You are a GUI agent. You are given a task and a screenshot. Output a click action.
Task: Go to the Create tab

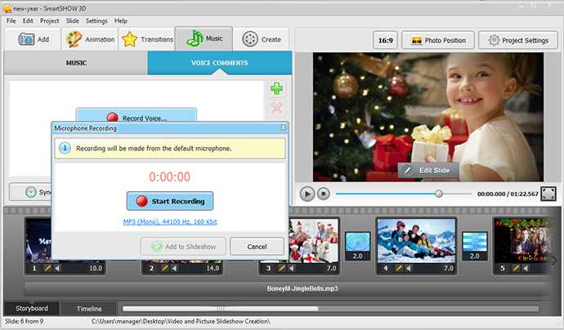pyautogui.click(x=261, y=39)
